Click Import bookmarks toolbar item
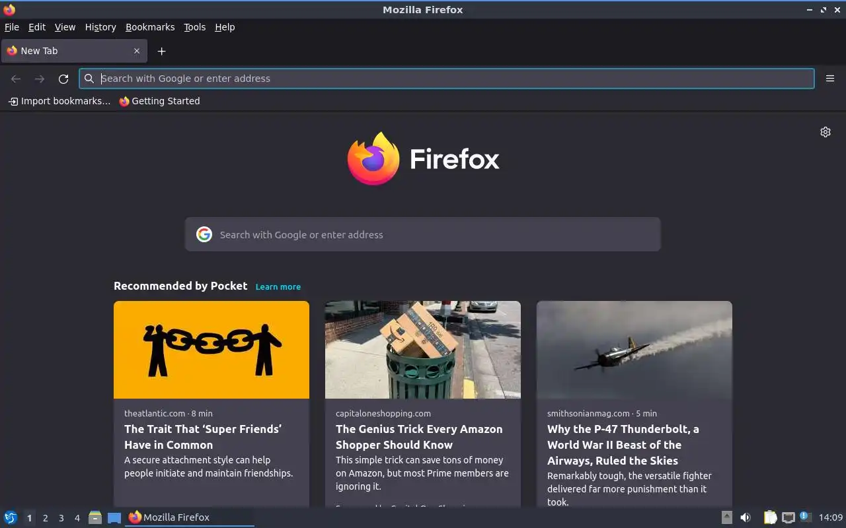Image resolution: width=846 pixels, height=528 pixels. [x=59, y=101]
